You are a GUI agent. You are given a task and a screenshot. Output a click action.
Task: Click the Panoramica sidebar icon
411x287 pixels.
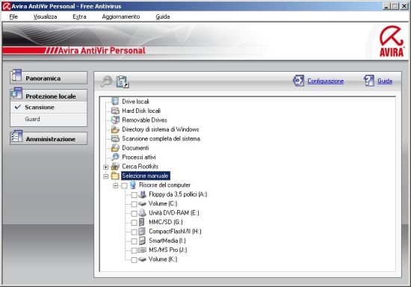(x=16, y=75)
